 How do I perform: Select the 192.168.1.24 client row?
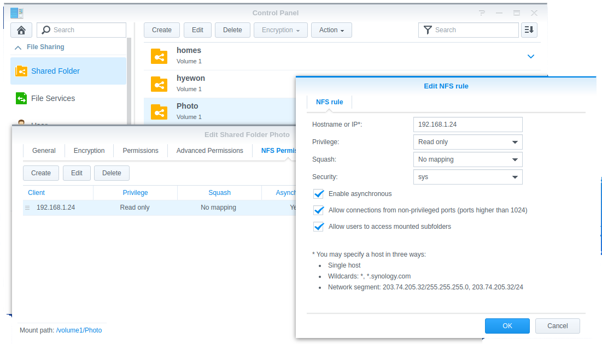pos(159,207)
